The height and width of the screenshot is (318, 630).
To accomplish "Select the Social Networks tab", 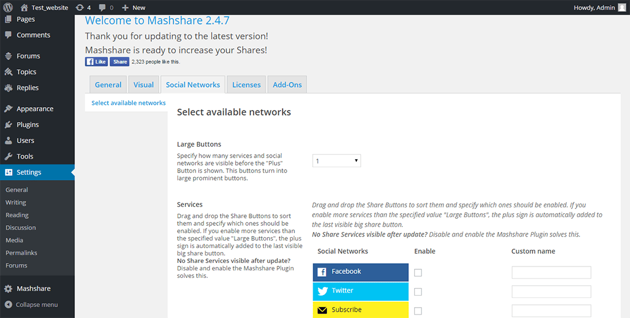I will click(x=193, y=84).
